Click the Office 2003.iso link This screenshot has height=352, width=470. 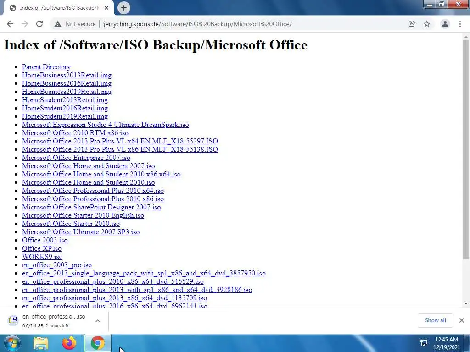45,240
